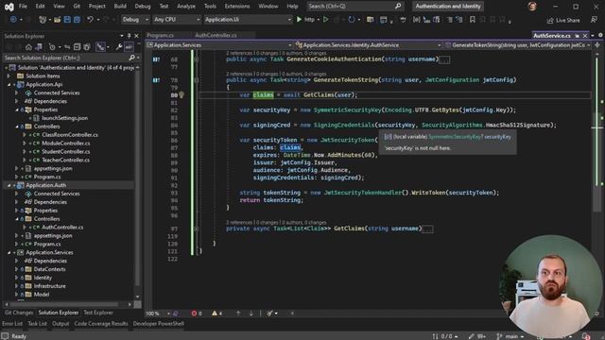Close the Solution Explorer panel

[136, 36]
